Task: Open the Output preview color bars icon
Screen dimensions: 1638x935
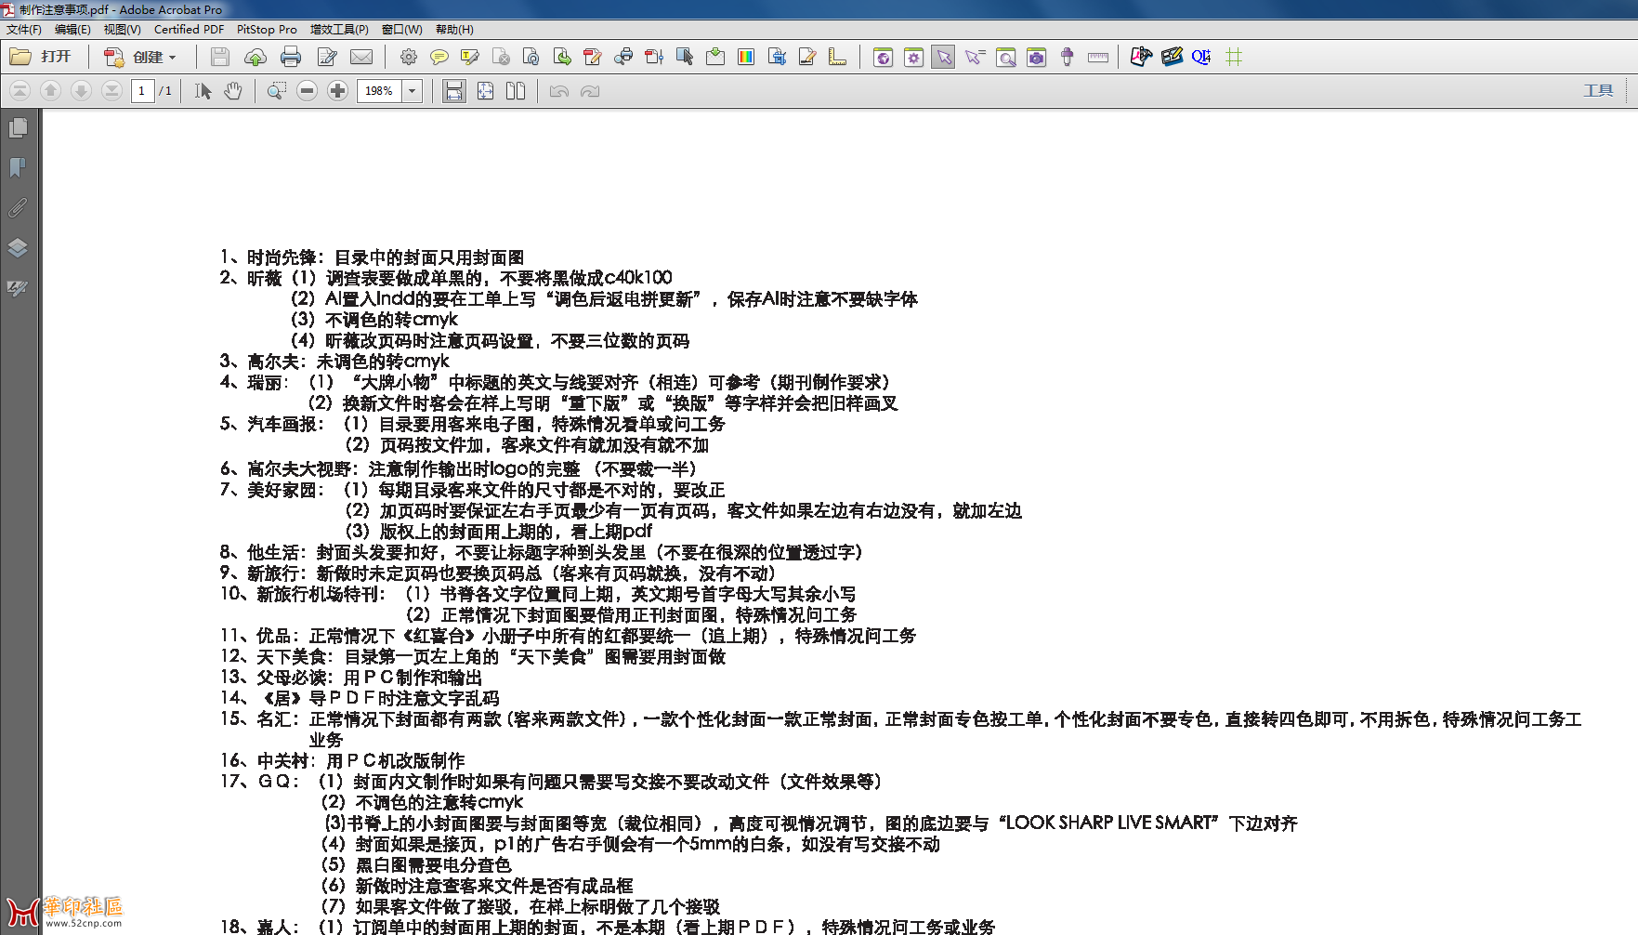Action: [x=746, y=57]
